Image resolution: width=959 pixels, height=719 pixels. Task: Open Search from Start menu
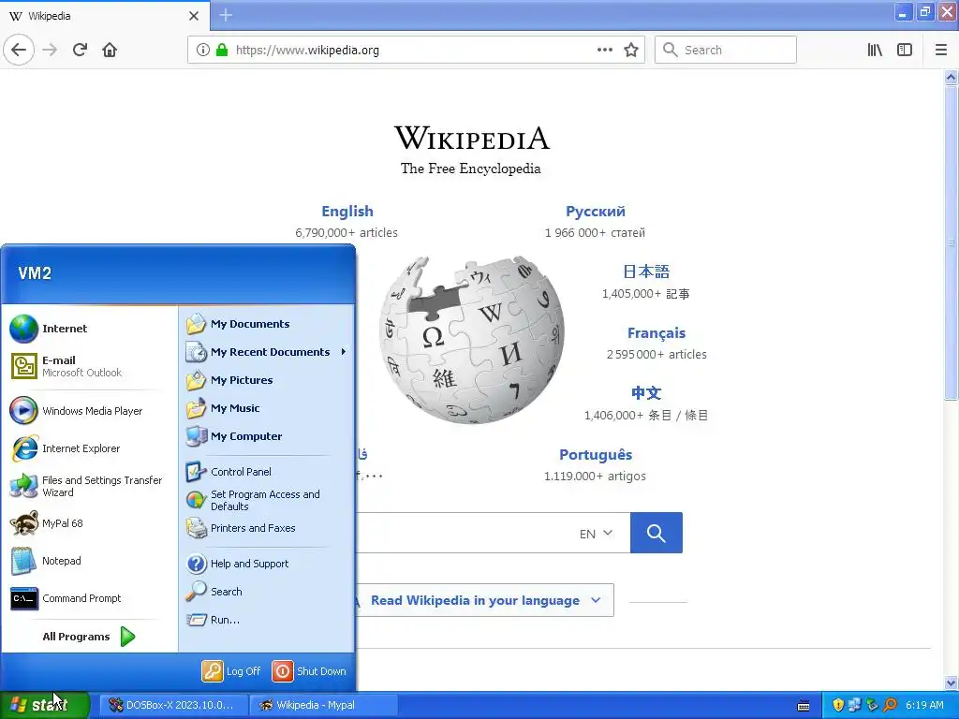point(267,592)
